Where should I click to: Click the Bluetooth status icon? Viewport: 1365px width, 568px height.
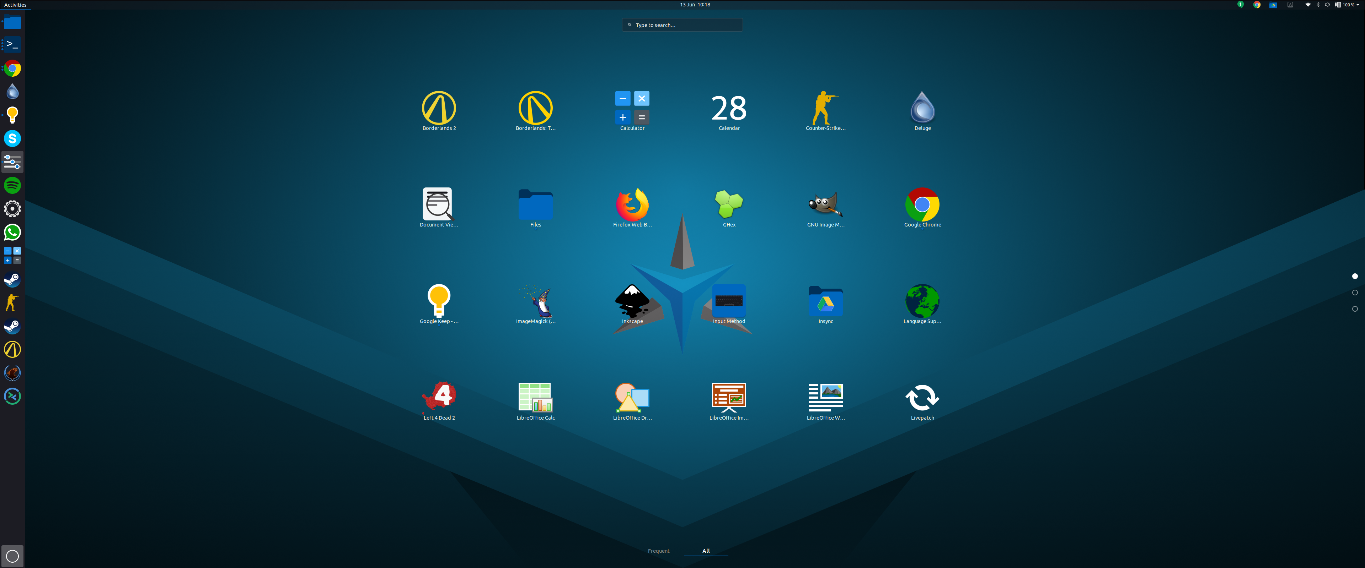click(1317, 5)
